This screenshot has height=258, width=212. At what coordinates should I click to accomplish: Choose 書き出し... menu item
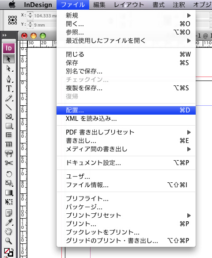point(126,141)
